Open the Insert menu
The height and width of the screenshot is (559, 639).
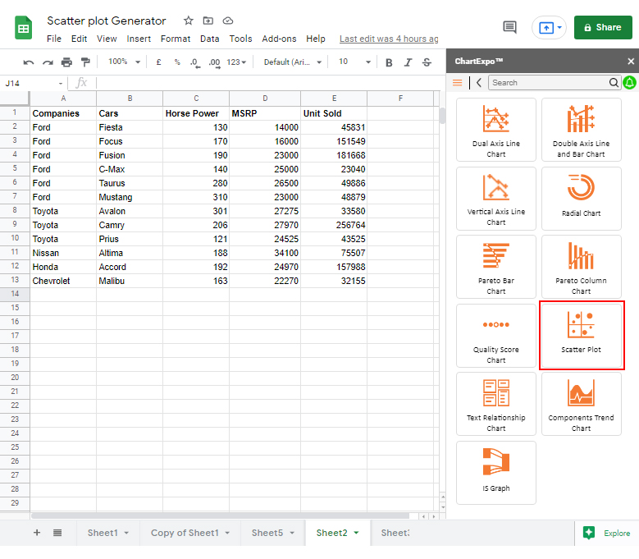coord(139,39)
